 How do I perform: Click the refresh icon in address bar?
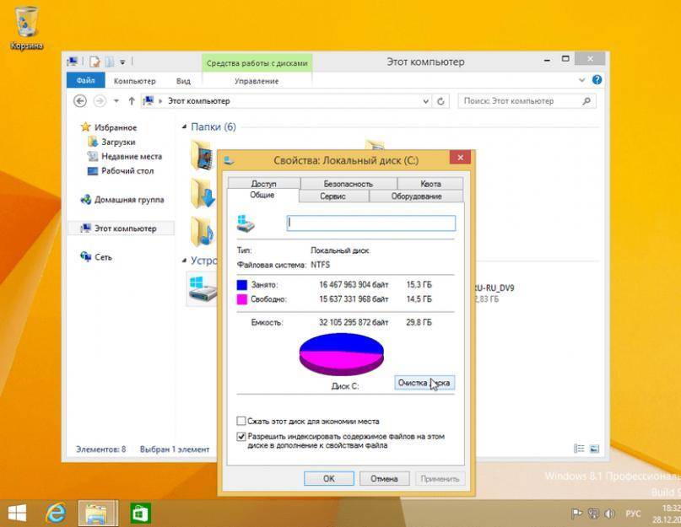(x=441, y=101)
